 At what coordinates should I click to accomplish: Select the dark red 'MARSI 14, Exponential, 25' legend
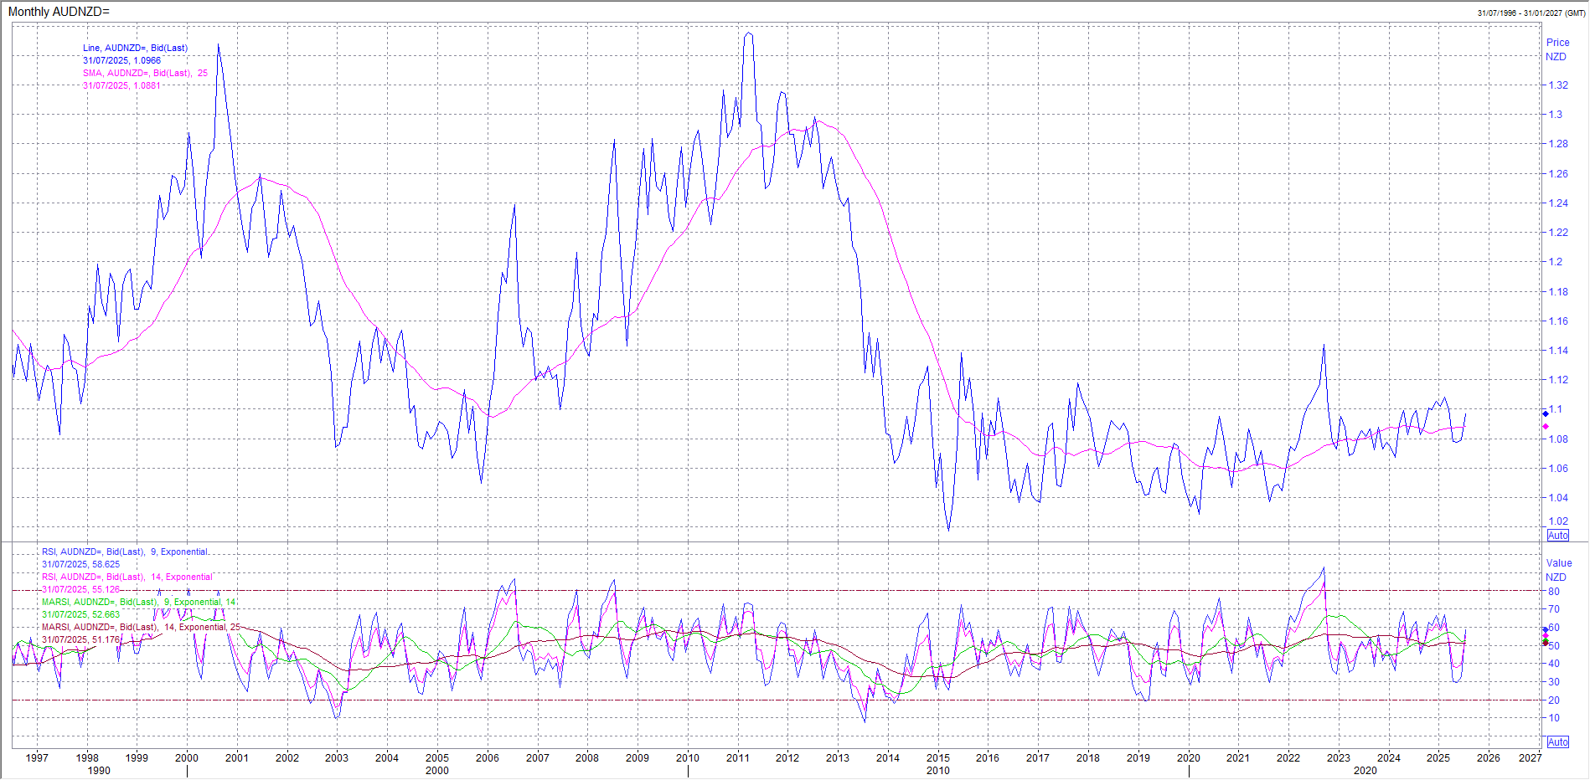(141, 627)
